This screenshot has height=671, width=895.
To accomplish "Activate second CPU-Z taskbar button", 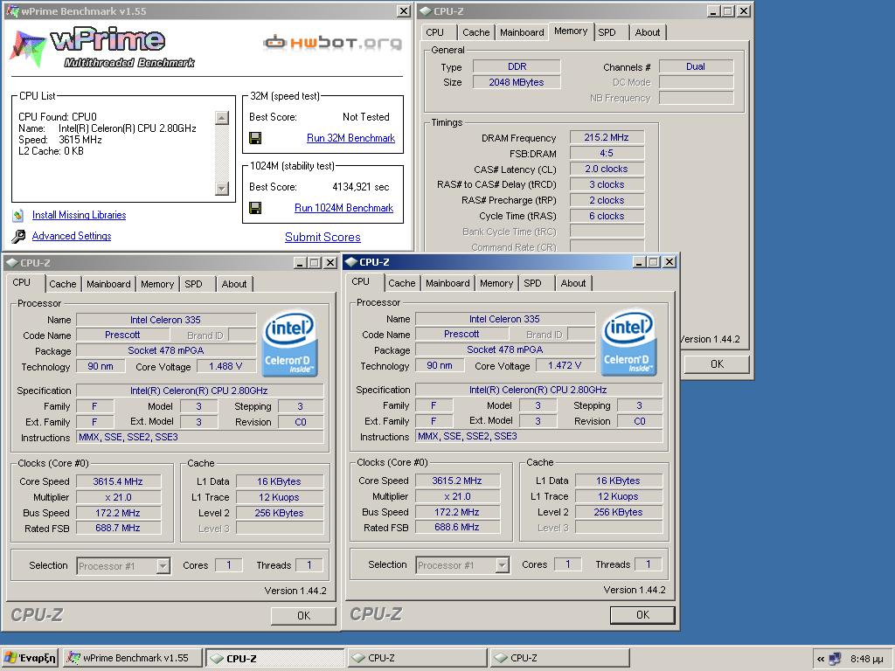I will 417,658.
